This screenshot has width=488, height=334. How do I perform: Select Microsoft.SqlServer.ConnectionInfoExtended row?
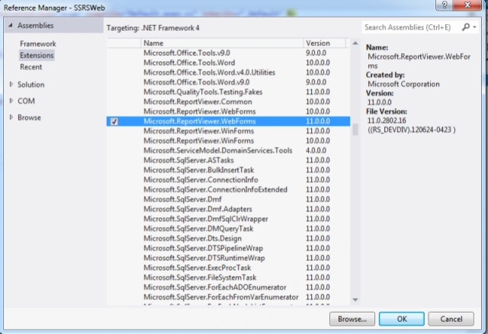coord(228,190)
